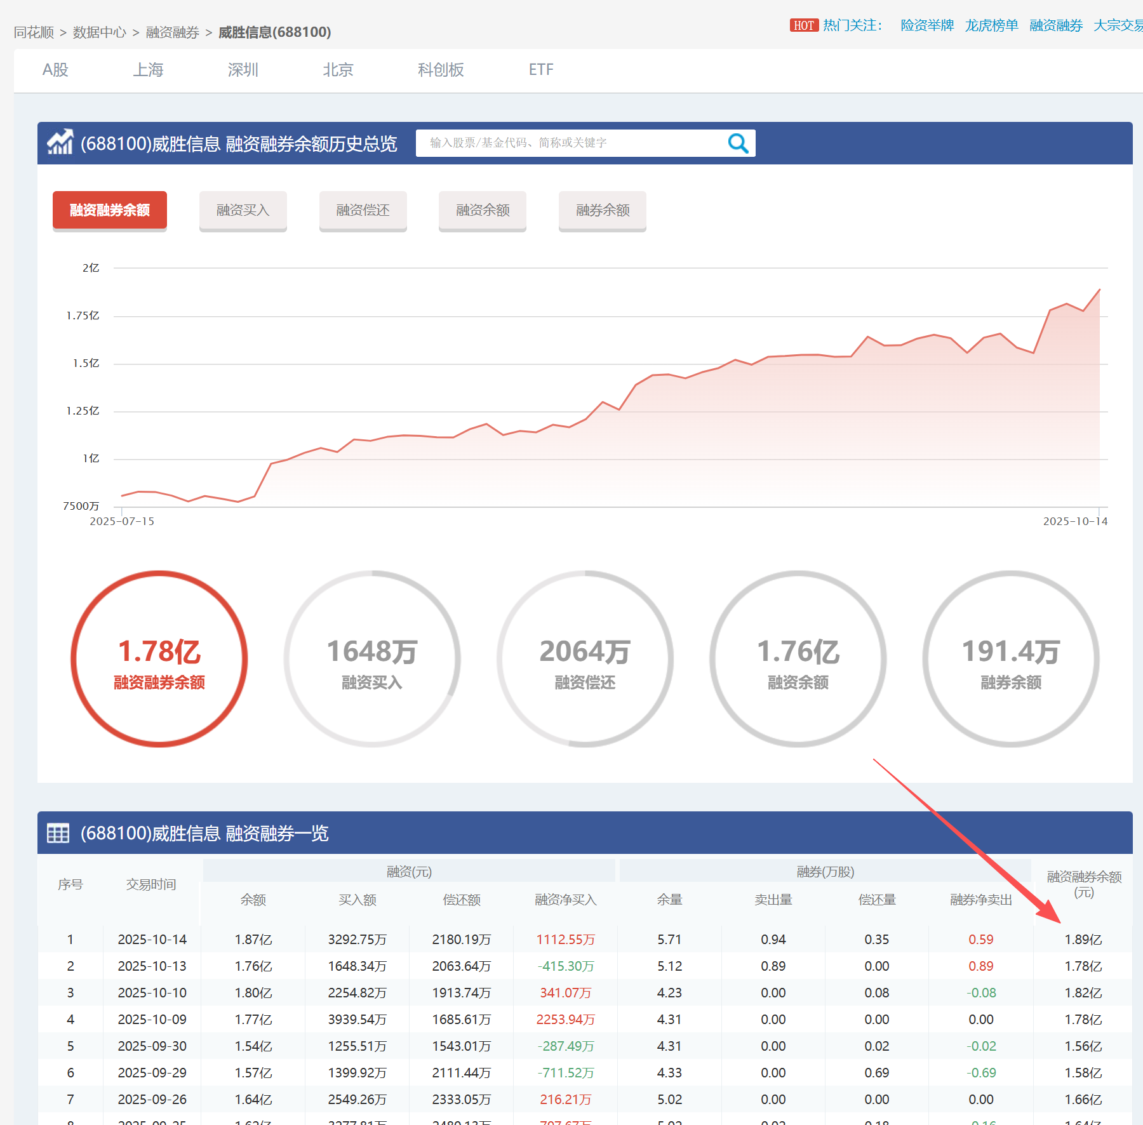Click the 1.78亿 融资融券余额 circle
This screenshot has width=1143, height=1125.
pos(159,659)
